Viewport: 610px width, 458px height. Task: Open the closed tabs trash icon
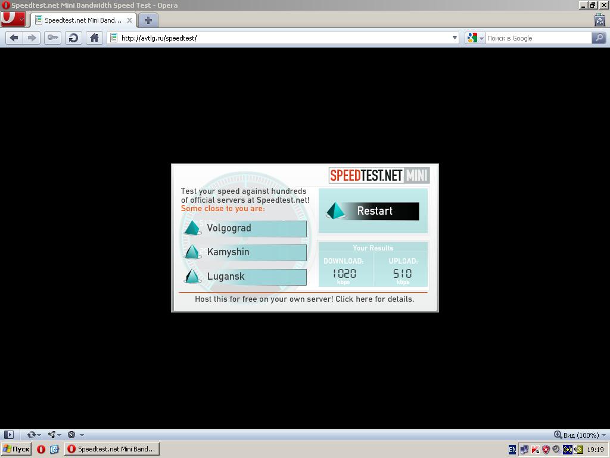tap(599, 20)
